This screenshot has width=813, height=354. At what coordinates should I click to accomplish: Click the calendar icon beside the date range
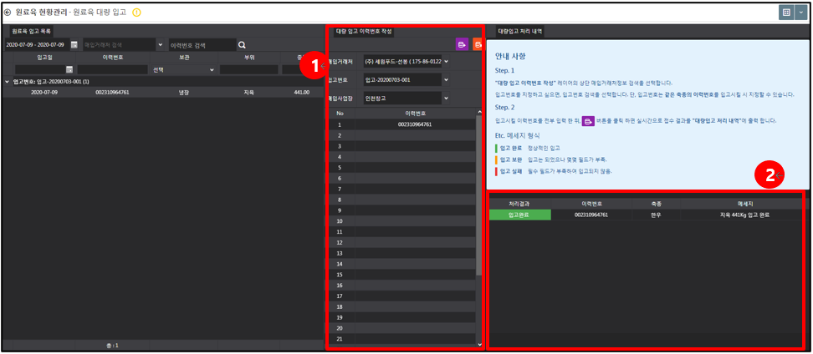point(74,45)
